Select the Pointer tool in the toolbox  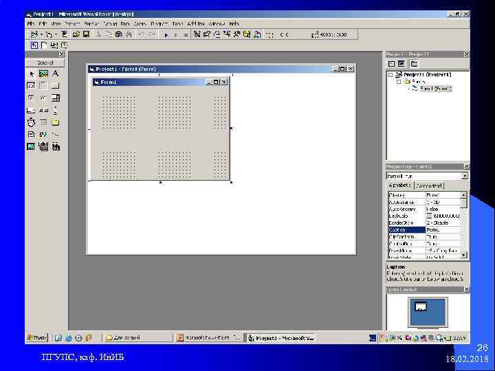tap(31, 74)
